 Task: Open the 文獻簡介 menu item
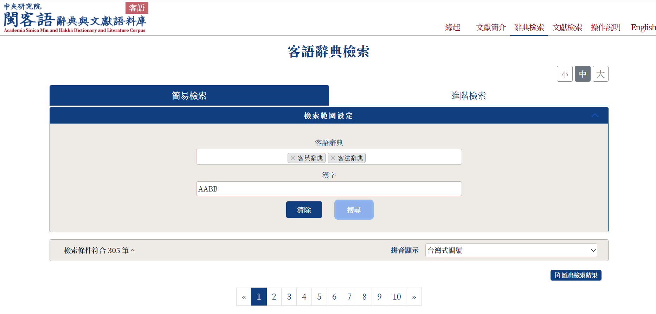[491, 27]
